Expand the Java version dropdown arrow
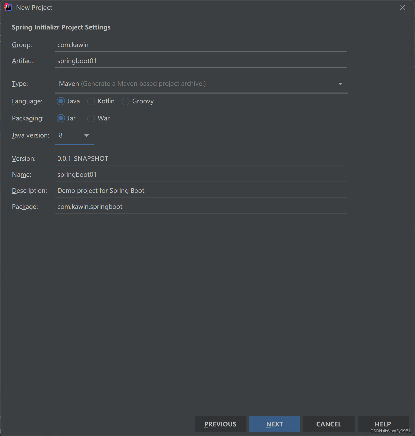Viewport: 415px width, 436px height. click(87, 135)
